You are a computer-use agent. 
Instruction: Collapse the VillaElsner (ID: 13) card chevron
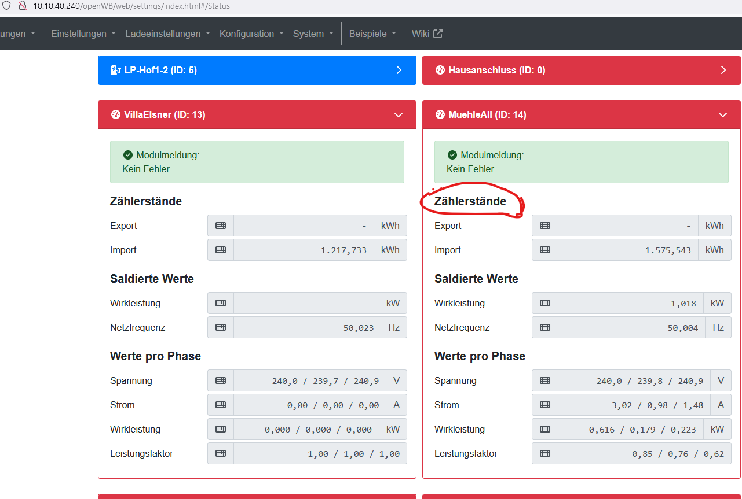[x=399, y=114]
